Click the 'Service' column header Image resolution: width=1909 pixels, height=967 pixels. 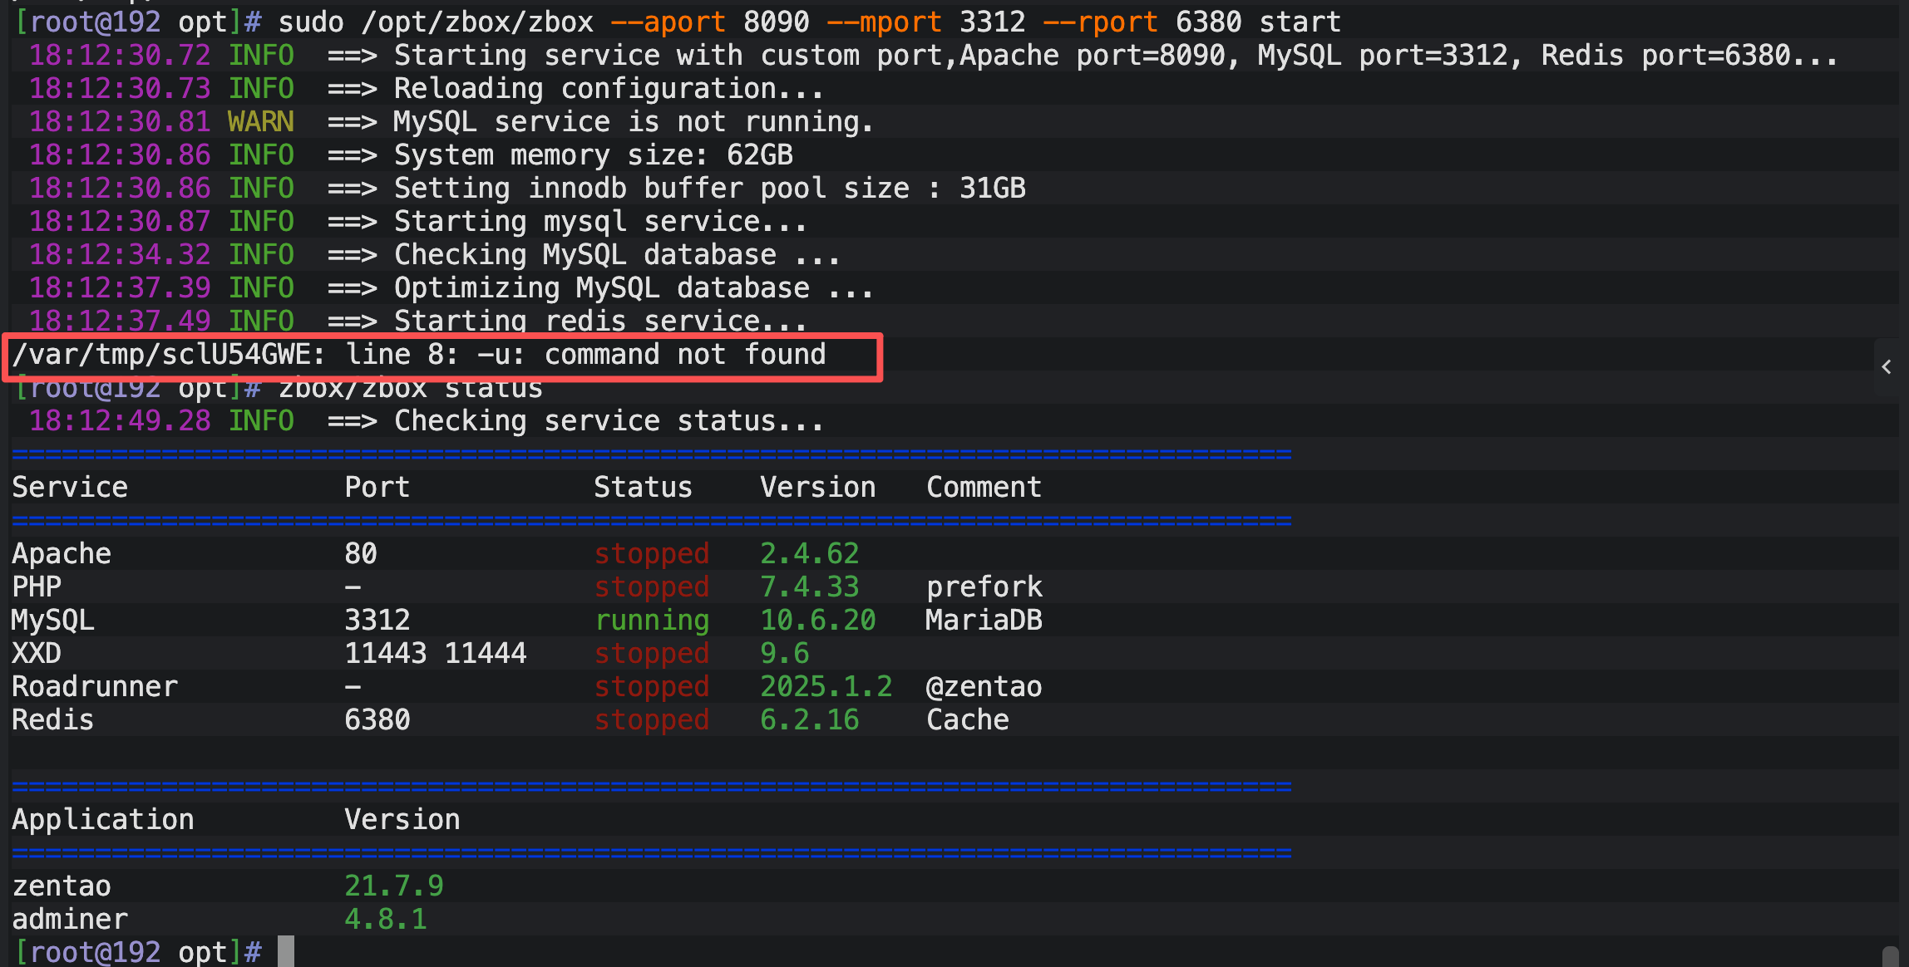pyautogui.click(x=70, y=488)
